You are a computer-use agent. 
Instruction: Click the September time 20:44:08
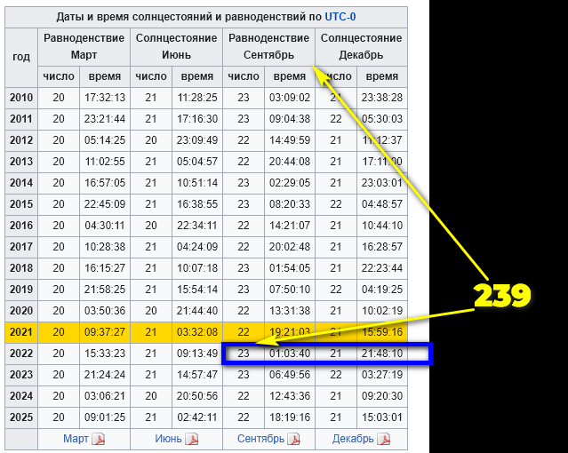pos(290,162)
